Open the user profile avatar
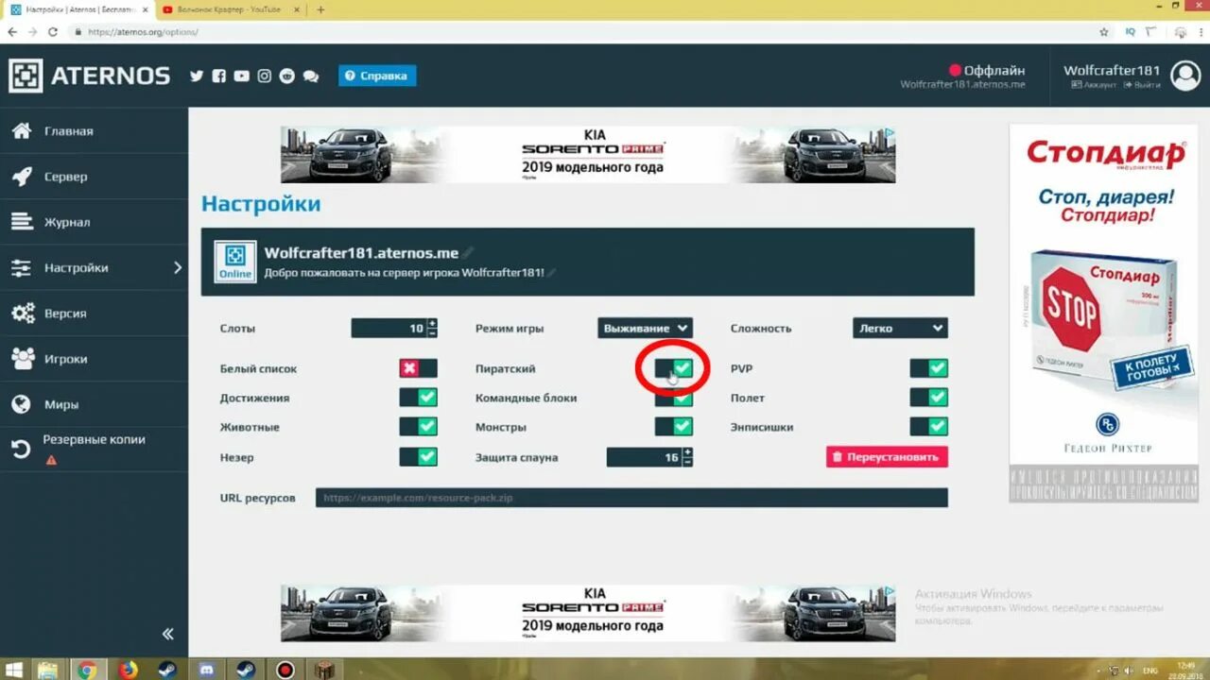1210x680 pixels. [x=1185, y=76]
